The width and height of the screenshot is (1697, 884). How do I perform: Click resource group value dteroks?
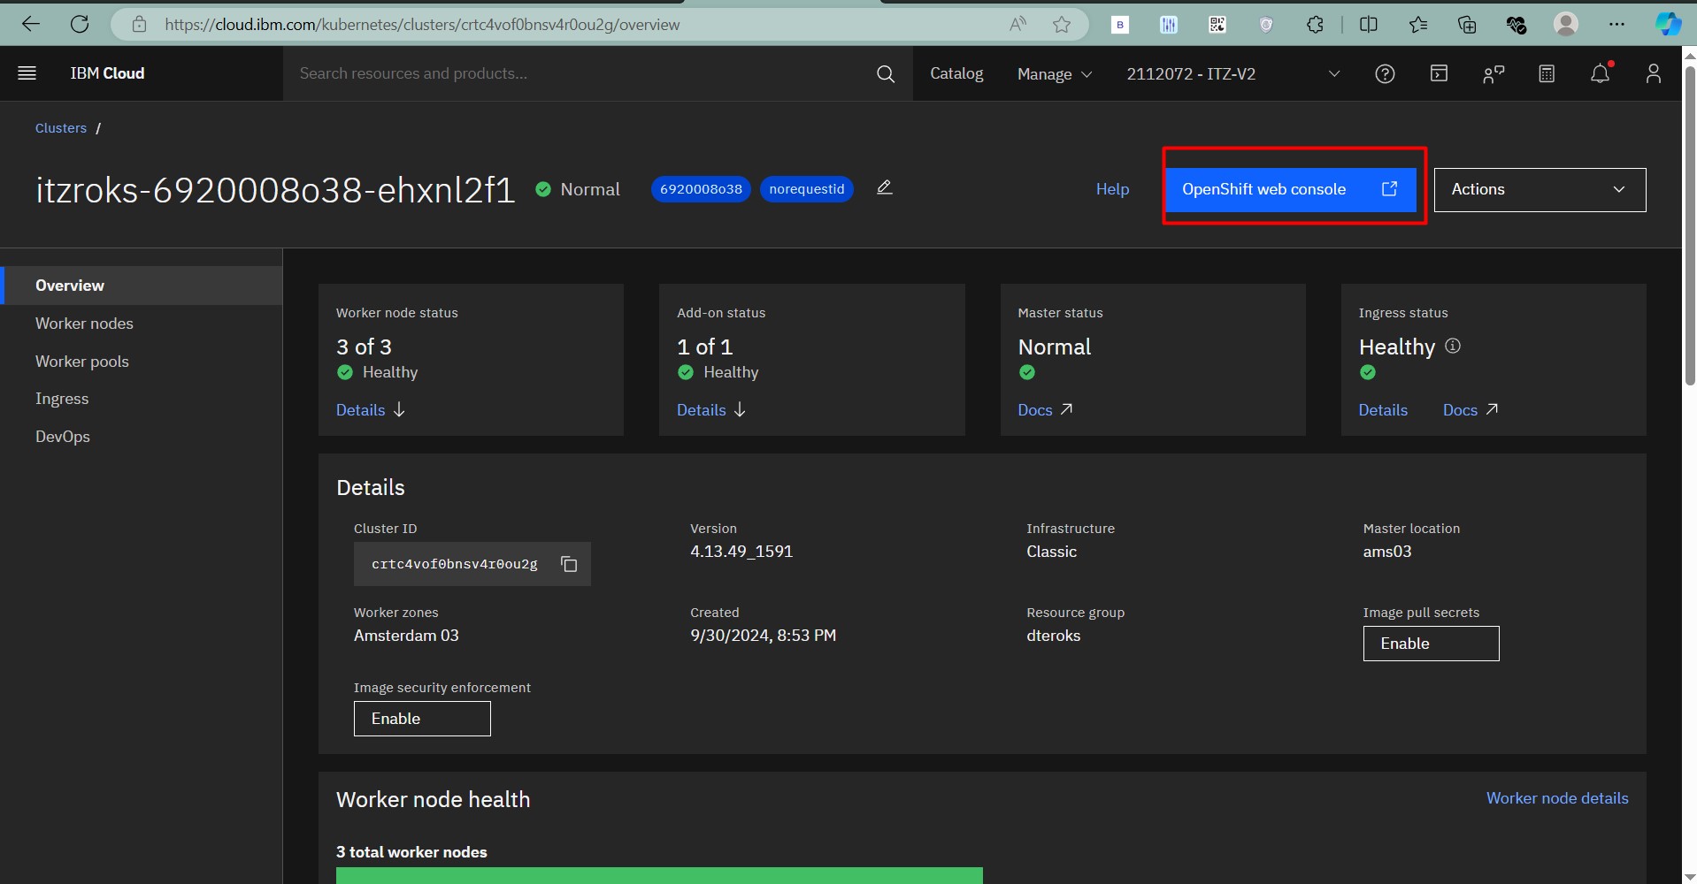pyautogui.click(x=1053, y=636)
